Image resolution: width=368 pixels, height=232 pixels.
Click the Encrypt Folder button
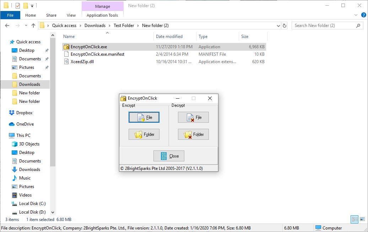[144, 134]
